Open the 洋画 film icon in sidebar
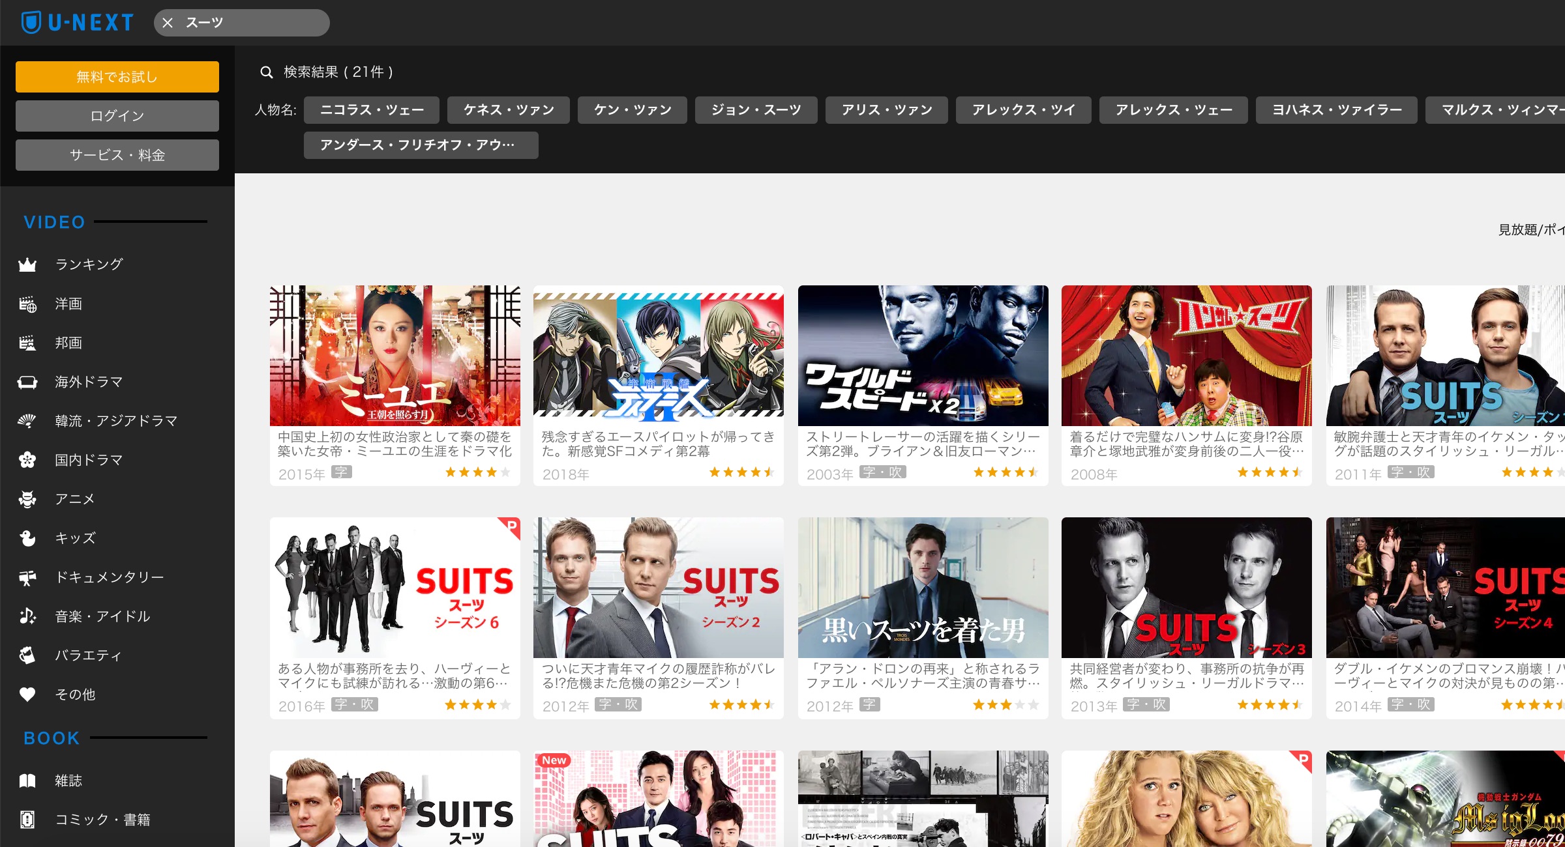The width and height of the screenshot is (1565, 847). click(27, 304)
